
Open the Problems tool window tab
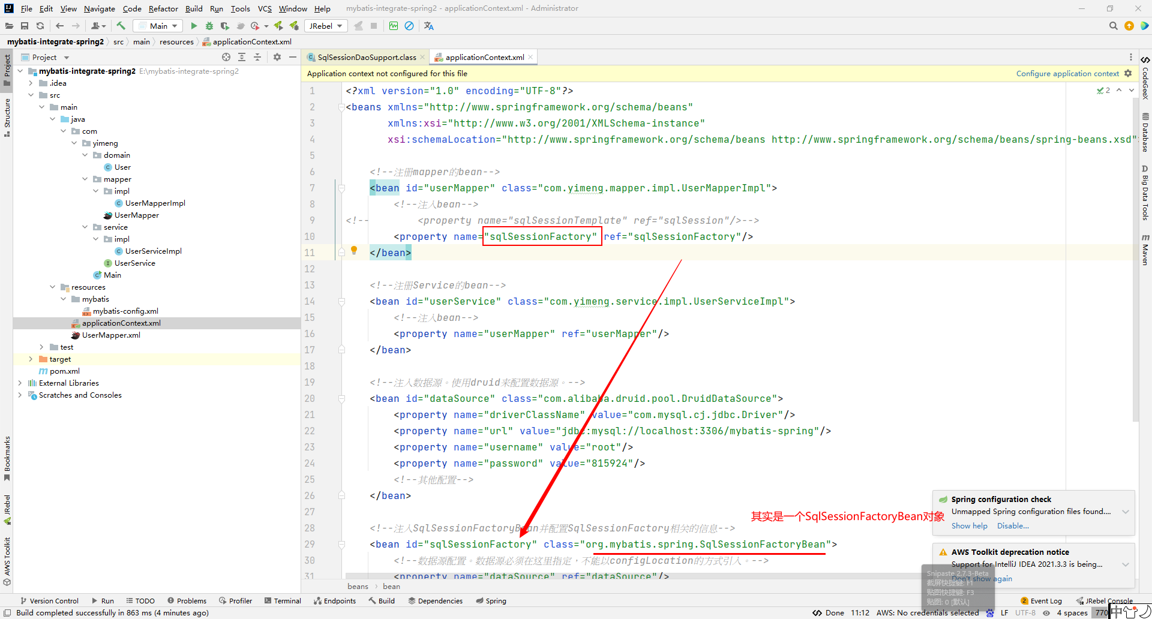pos(187,600)
